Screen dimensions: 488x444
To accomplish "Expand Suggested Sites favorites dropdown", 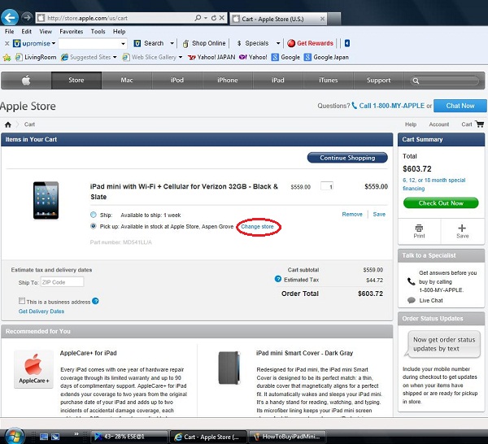I will pos(115,57).
